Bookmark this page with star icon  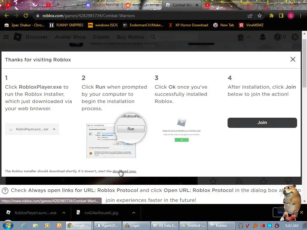pos(259,16)
